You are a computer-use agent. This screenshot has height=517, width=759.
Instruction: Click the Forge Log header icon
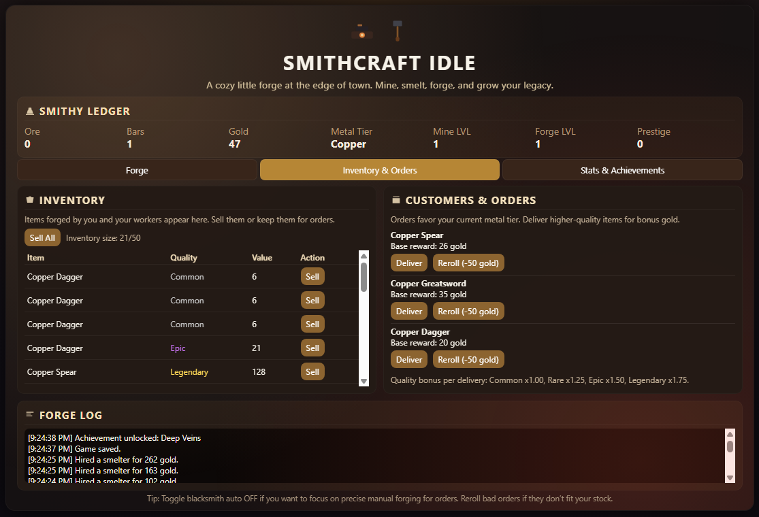[x=29, y=414]
